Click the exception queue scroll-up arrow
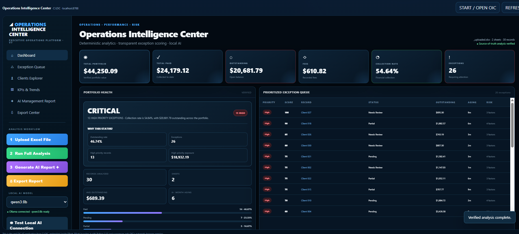The width and height of the screenshot is (519, 234). pyautogui.click(x=512, y=100)
